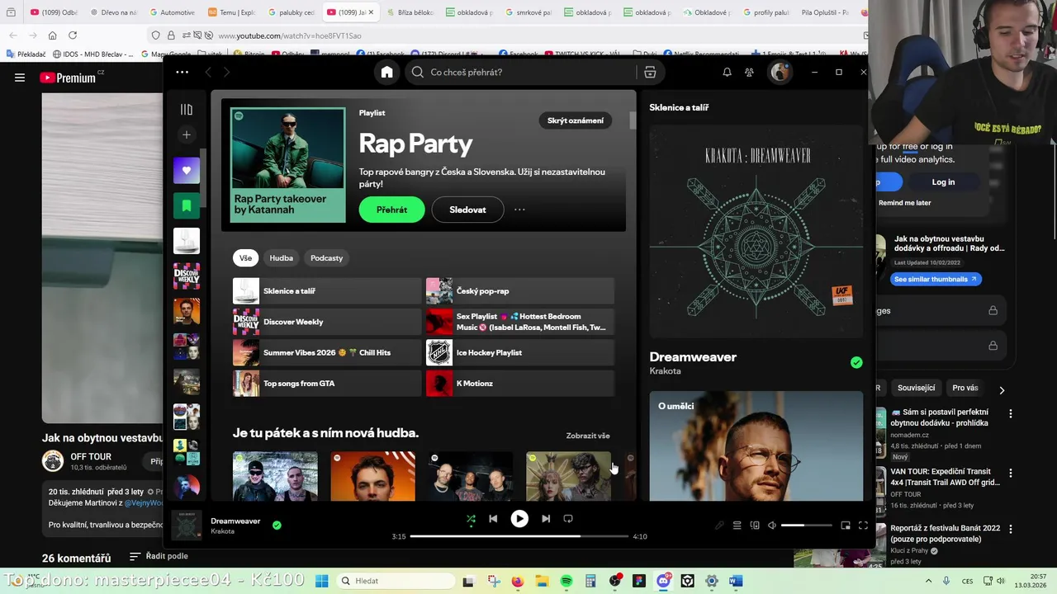Go forward with the Spotify right arrow
The height and width of the screenshot is (594, 1057).
pos(226,73)
